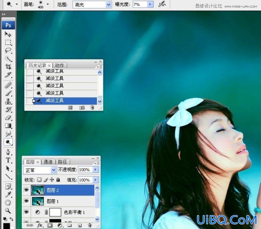Select the Brush tool in toolbox
Image resolution: width=261 pixels, height=229 pixels.
8,93
